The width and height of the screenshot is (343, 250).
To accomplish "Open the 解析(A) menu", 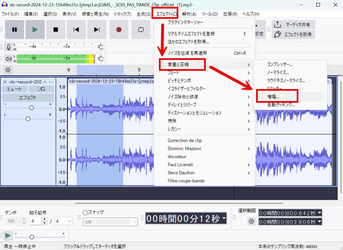I will tap(189, 14).
